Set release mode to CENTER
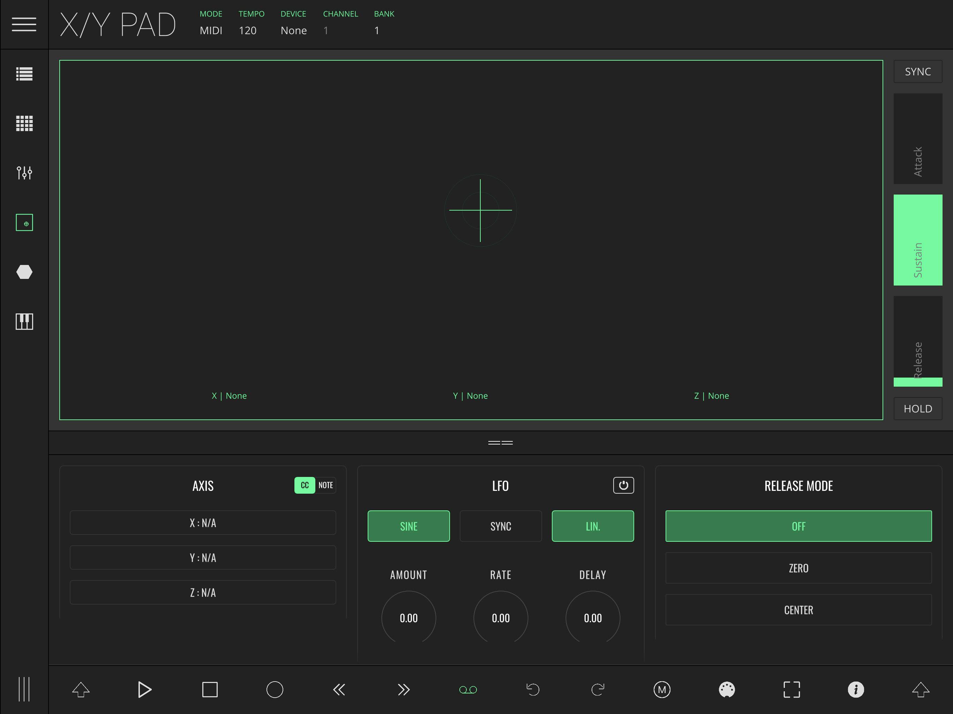Image resolution: width=953 pixels, height=714 pixels. [x=798, y=610]
